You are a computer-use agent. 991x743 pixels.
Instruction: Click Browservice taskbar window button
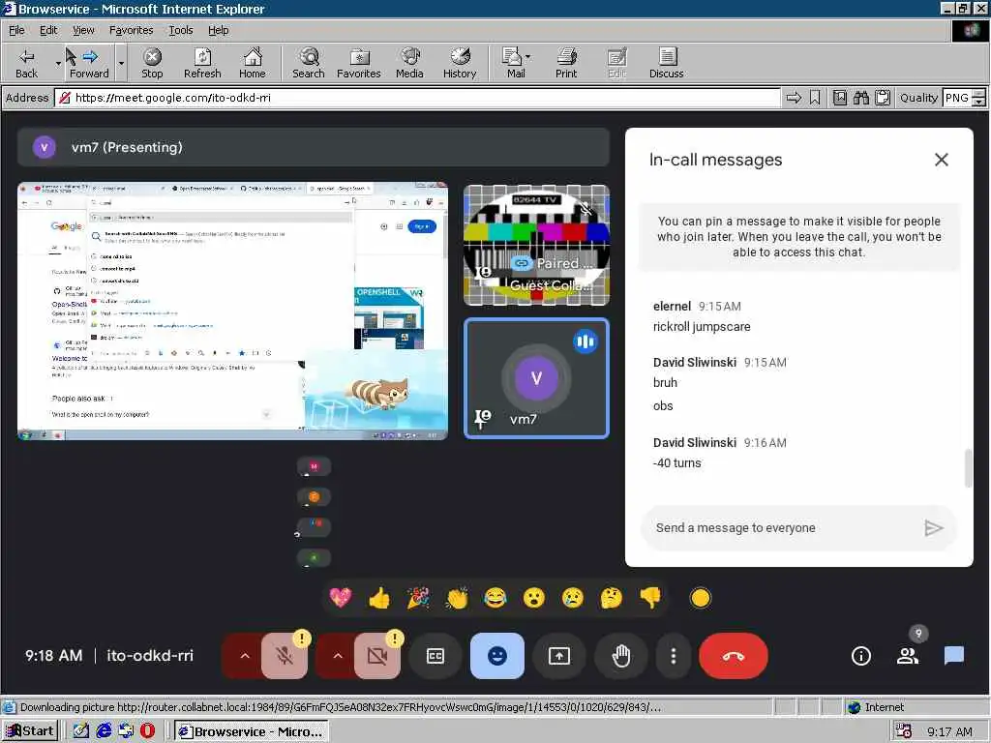click(251, 731)
